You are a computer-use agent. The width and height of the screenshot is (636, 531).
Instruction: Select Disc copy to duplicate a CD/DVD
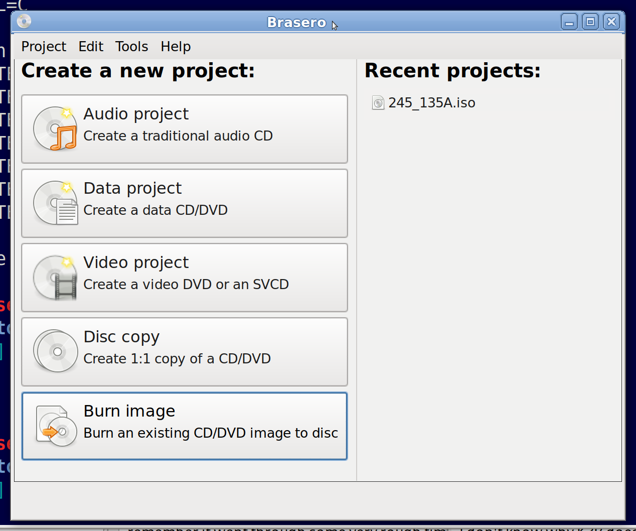click(185, 352)
